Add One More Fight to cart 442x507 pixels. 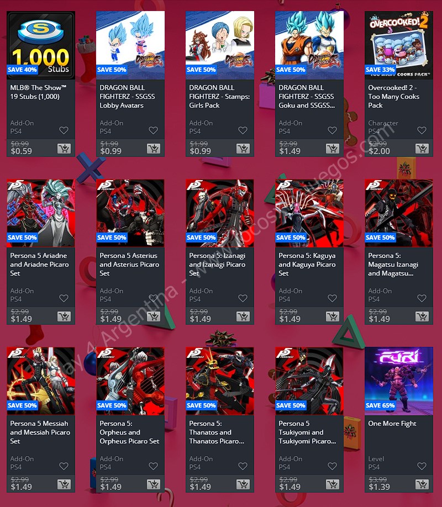[x=422, y=484]
